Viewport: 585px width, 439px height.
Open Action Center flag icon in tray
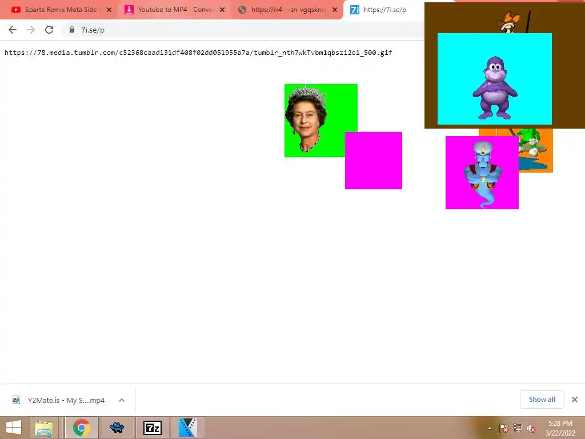504,428
